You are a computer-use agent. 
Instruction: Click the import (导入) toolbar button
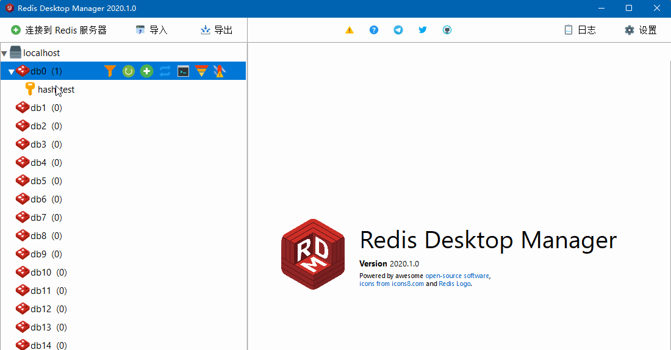(x=151, y=30)
